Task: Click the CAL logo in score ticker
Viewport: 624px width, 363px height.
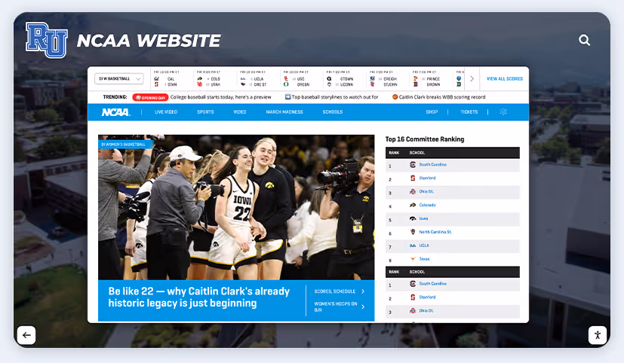Action: [x=156, y=79]
